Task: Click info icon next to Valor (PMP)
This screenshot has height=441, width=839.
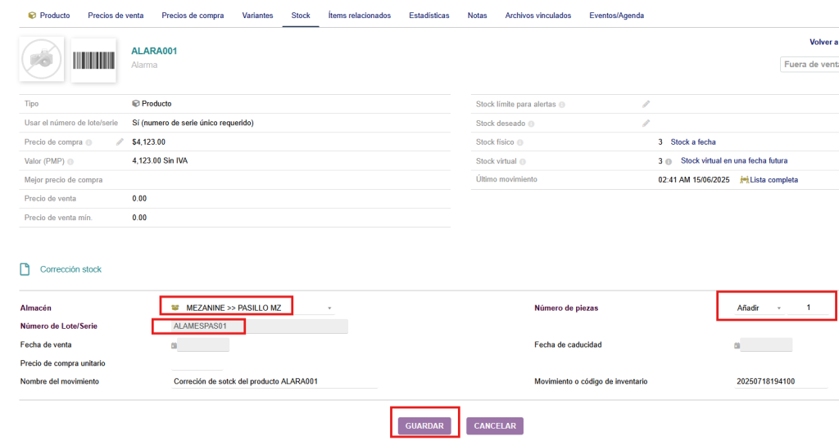Action: point(71,162)
